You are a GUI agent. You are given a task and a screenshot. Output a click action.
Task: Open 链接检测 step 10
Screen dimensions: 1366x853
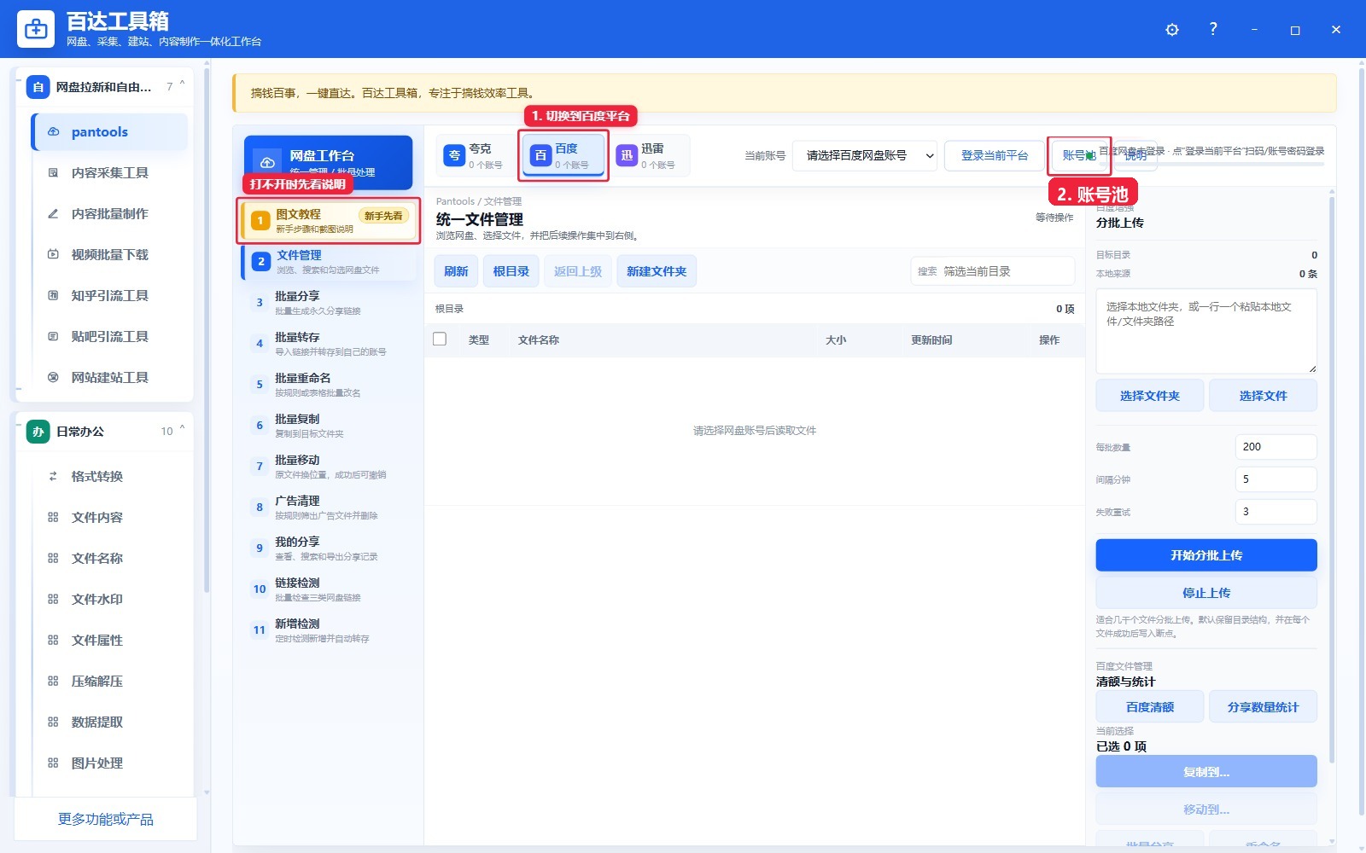point(330,589)
